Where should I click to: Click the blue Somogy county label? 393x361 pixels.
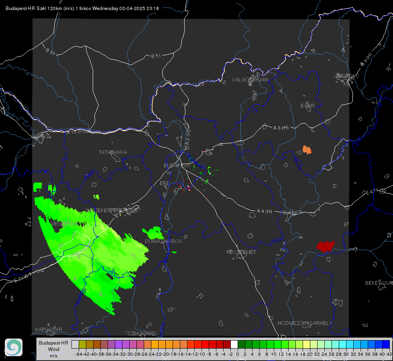point(80,296)
